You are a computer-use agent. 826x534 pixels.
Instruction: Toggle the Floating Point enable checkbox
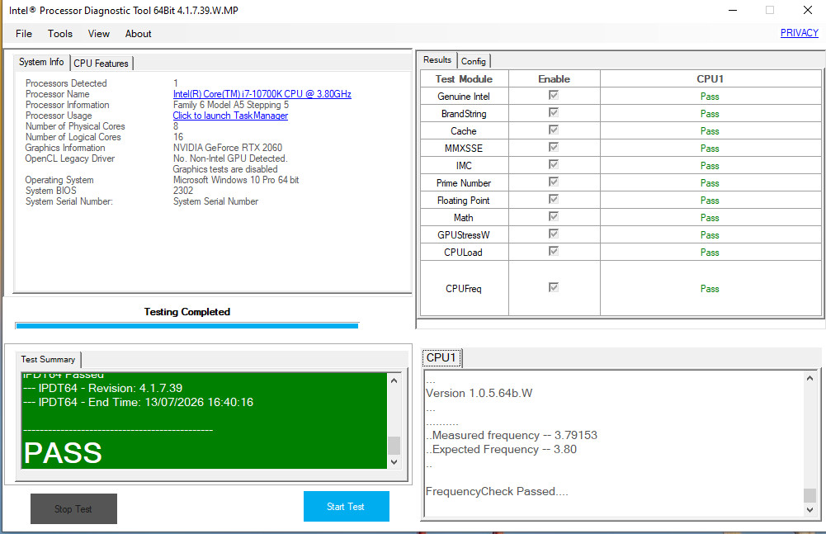click(x=554, y=200)
